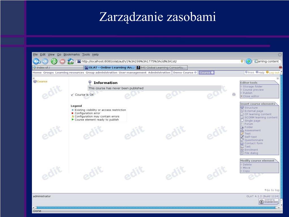Screen dimensions: 289x217
Task: Click the Task element icon
Action: pyautogui.click(x=242, y=147)
